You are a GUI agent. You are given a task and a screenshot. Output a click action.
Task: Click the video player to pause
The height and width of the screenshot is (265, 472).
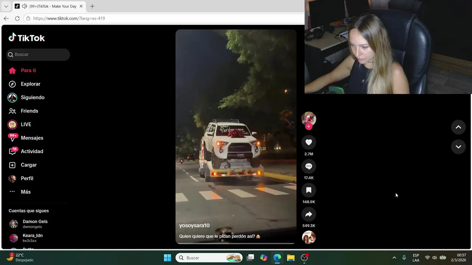click(x=236, y=136)
